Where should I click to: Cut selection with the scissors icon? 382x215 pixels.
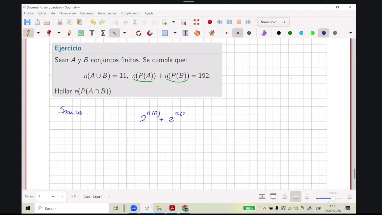[x=60, y=22]
